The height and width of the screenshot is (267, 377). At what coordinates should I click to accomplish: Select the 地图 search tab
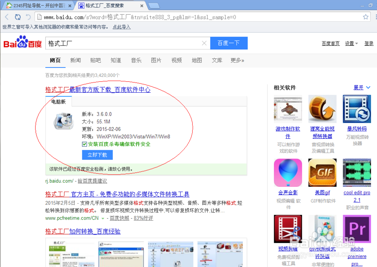tap(197, 60)
